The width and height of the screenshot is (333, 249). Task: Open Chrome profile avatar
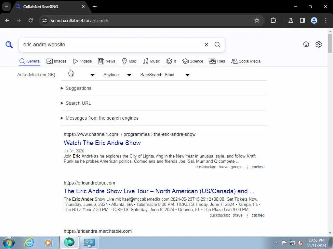tap(314, 20)
